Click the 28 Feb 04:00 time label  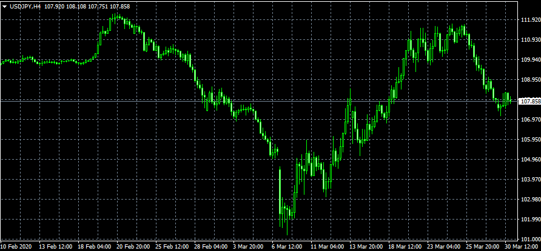coord(211,247)
